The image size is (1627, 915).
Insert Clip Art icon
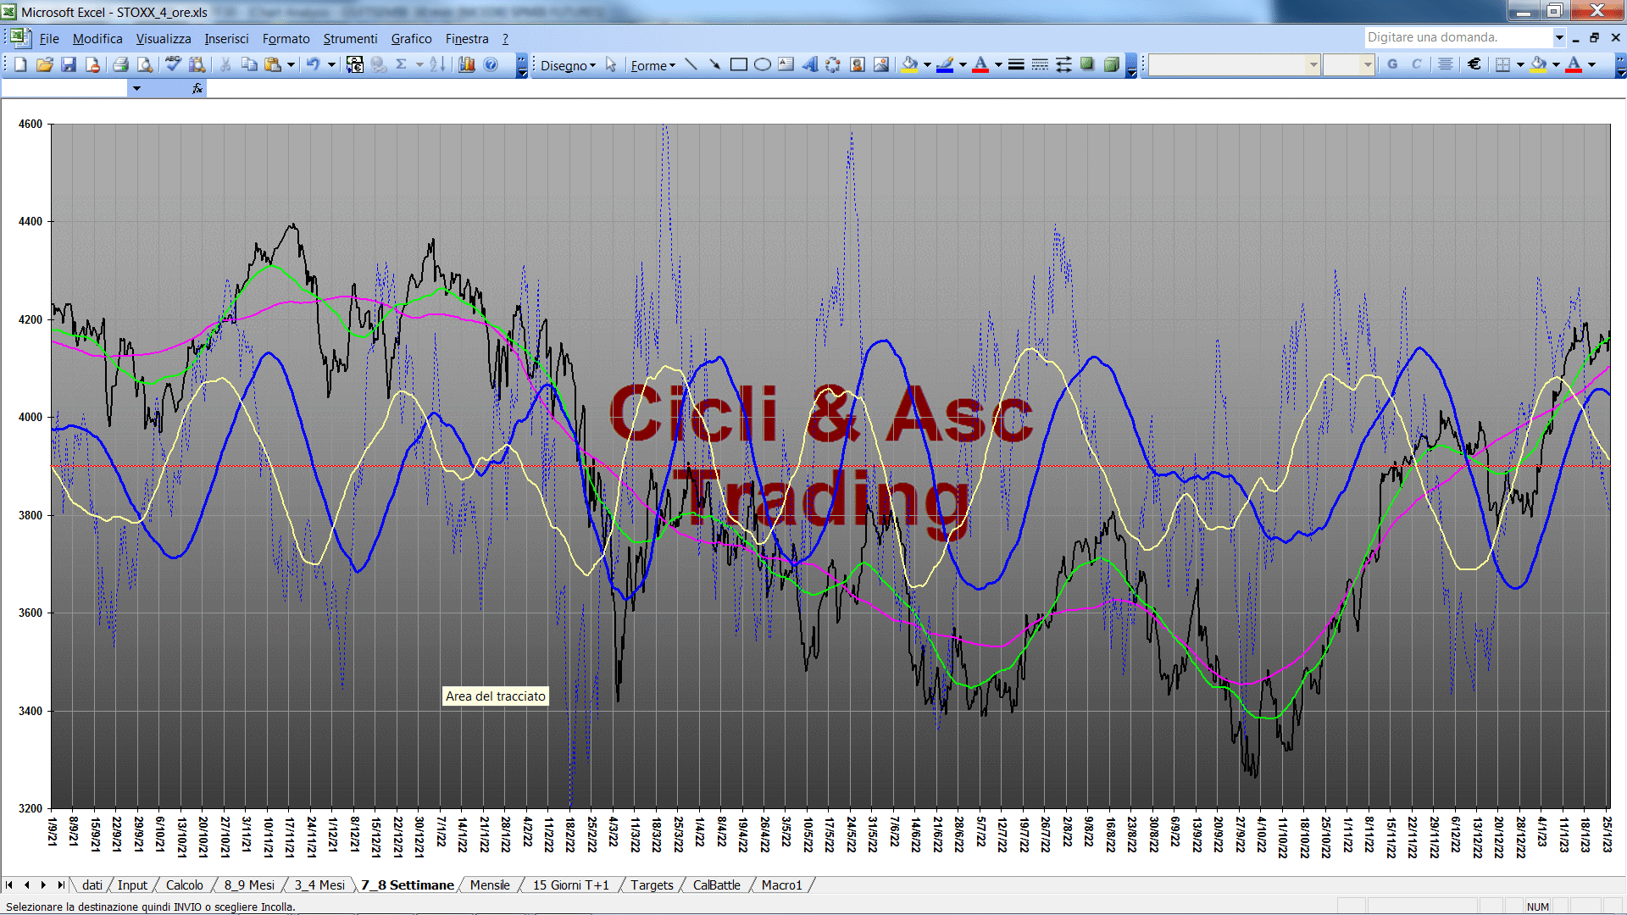(x=858, y=64)
